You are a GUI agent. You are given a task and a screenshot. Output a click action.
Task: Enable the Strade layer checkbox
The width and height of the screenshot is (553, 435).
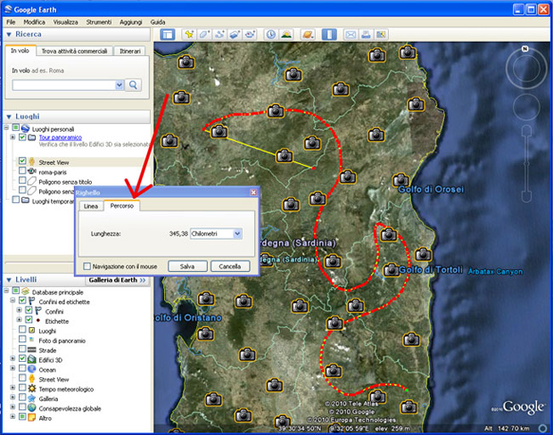[22, 349]
